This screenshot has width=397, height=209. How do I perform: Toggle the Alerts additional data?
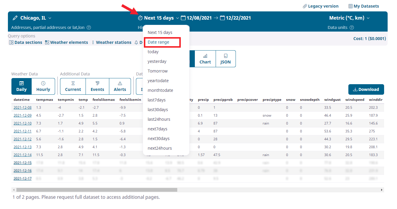[120, 87]
